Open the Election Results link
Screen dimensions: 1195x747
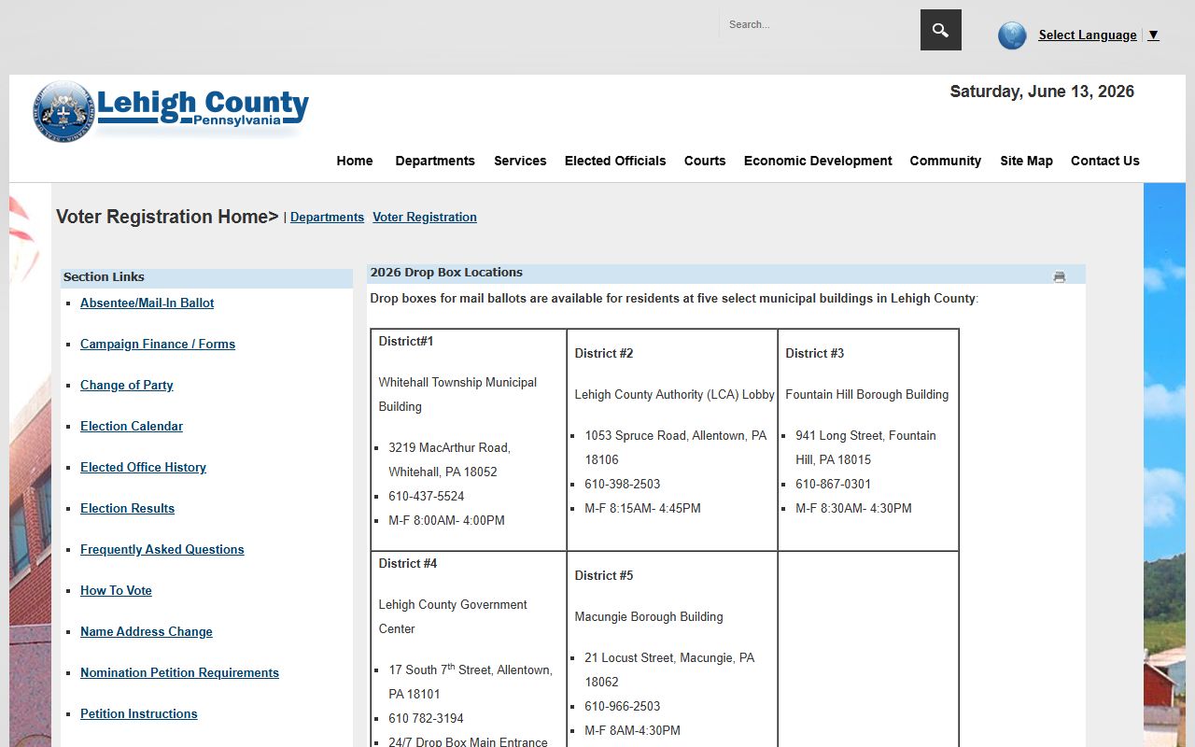127,508
